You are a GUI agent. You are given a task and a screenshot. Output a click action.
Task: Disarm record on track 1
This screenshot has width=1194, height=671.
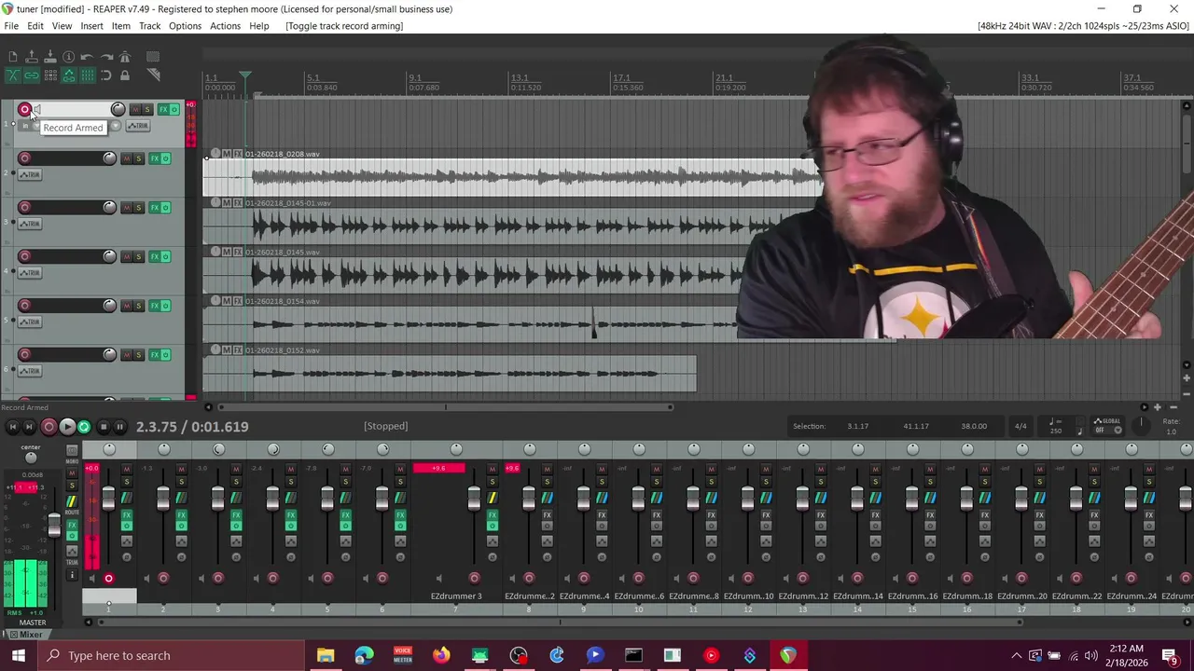(25, 109)
